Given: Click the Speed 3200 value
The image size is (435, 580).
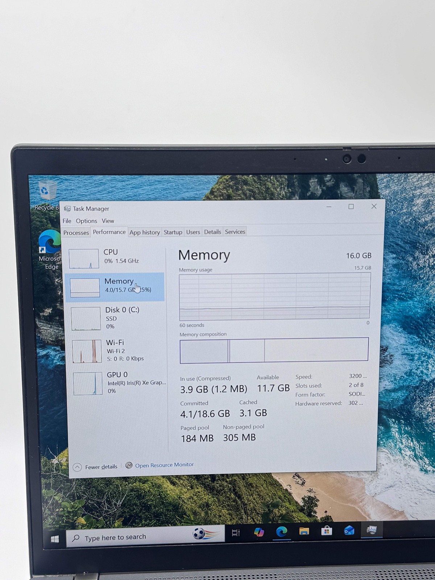Looking at the screenshot, I should 358,376.
